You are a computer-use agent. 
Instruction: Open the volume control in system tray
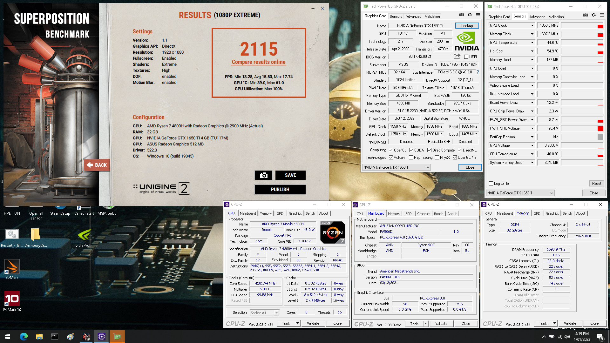[x=567, y=337]
